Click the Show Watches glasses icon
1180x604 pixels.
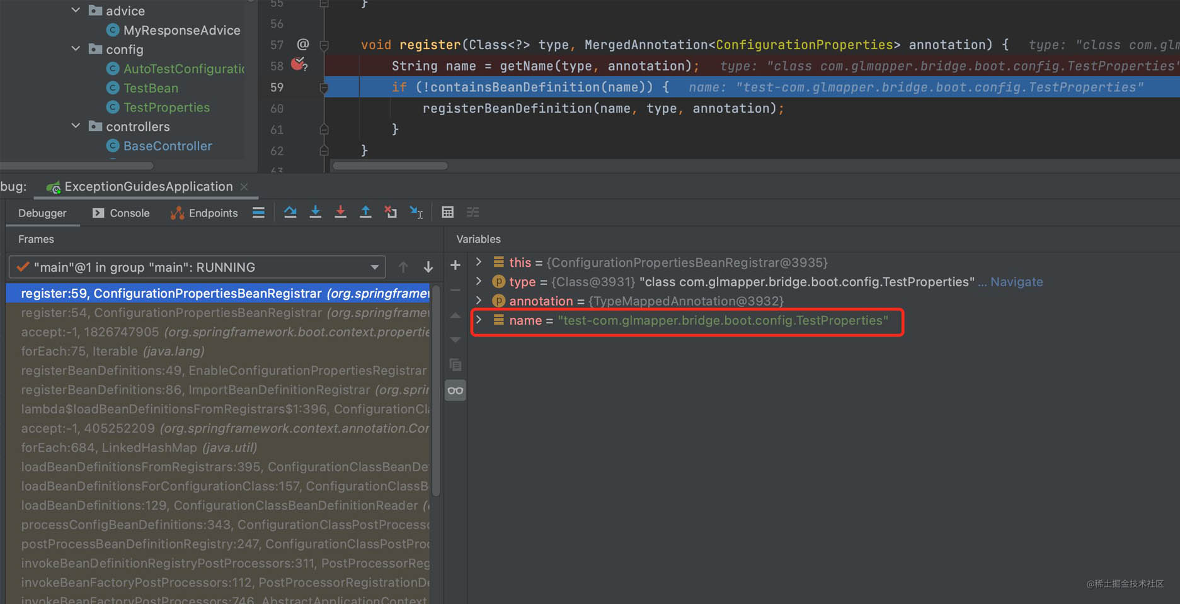pos(455,391)
